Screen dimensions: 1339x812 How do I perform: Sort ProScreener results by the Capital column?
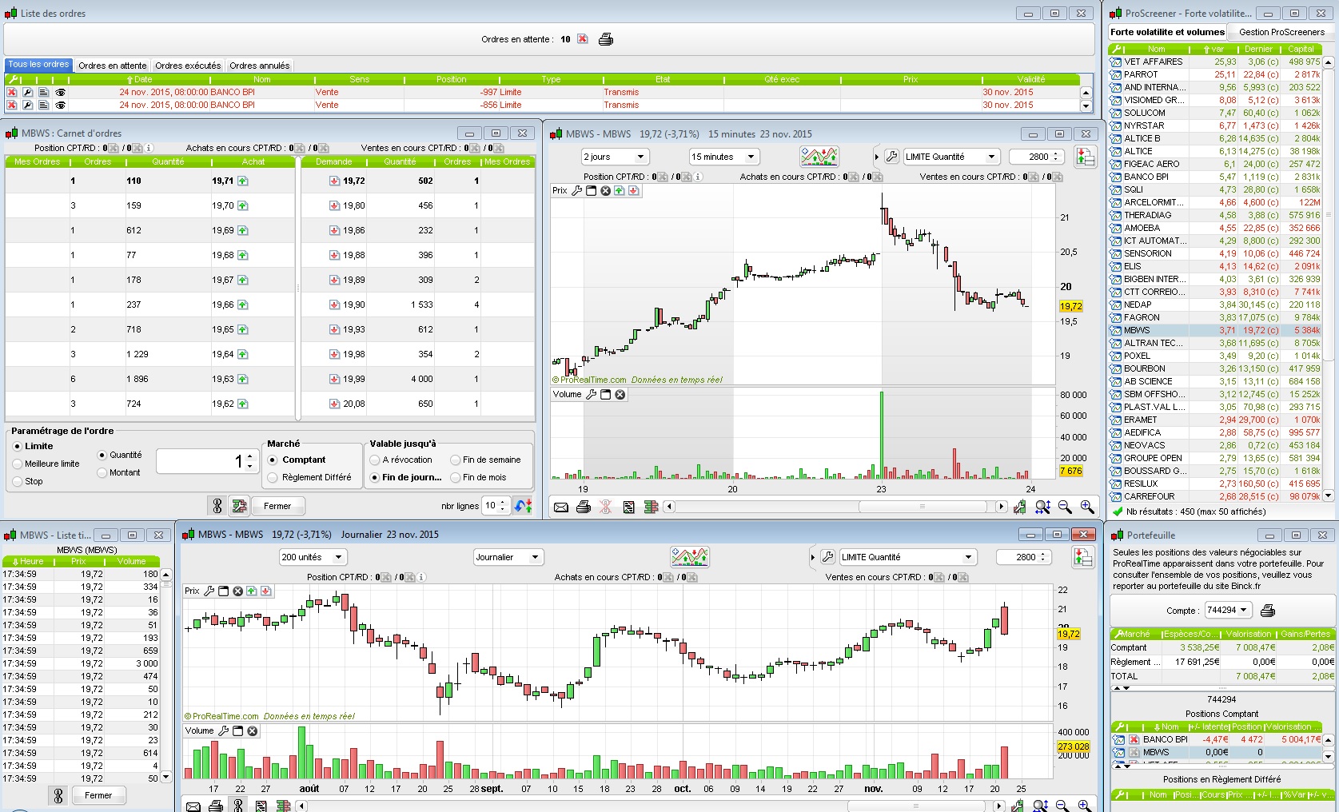[x=1301, y=50]
